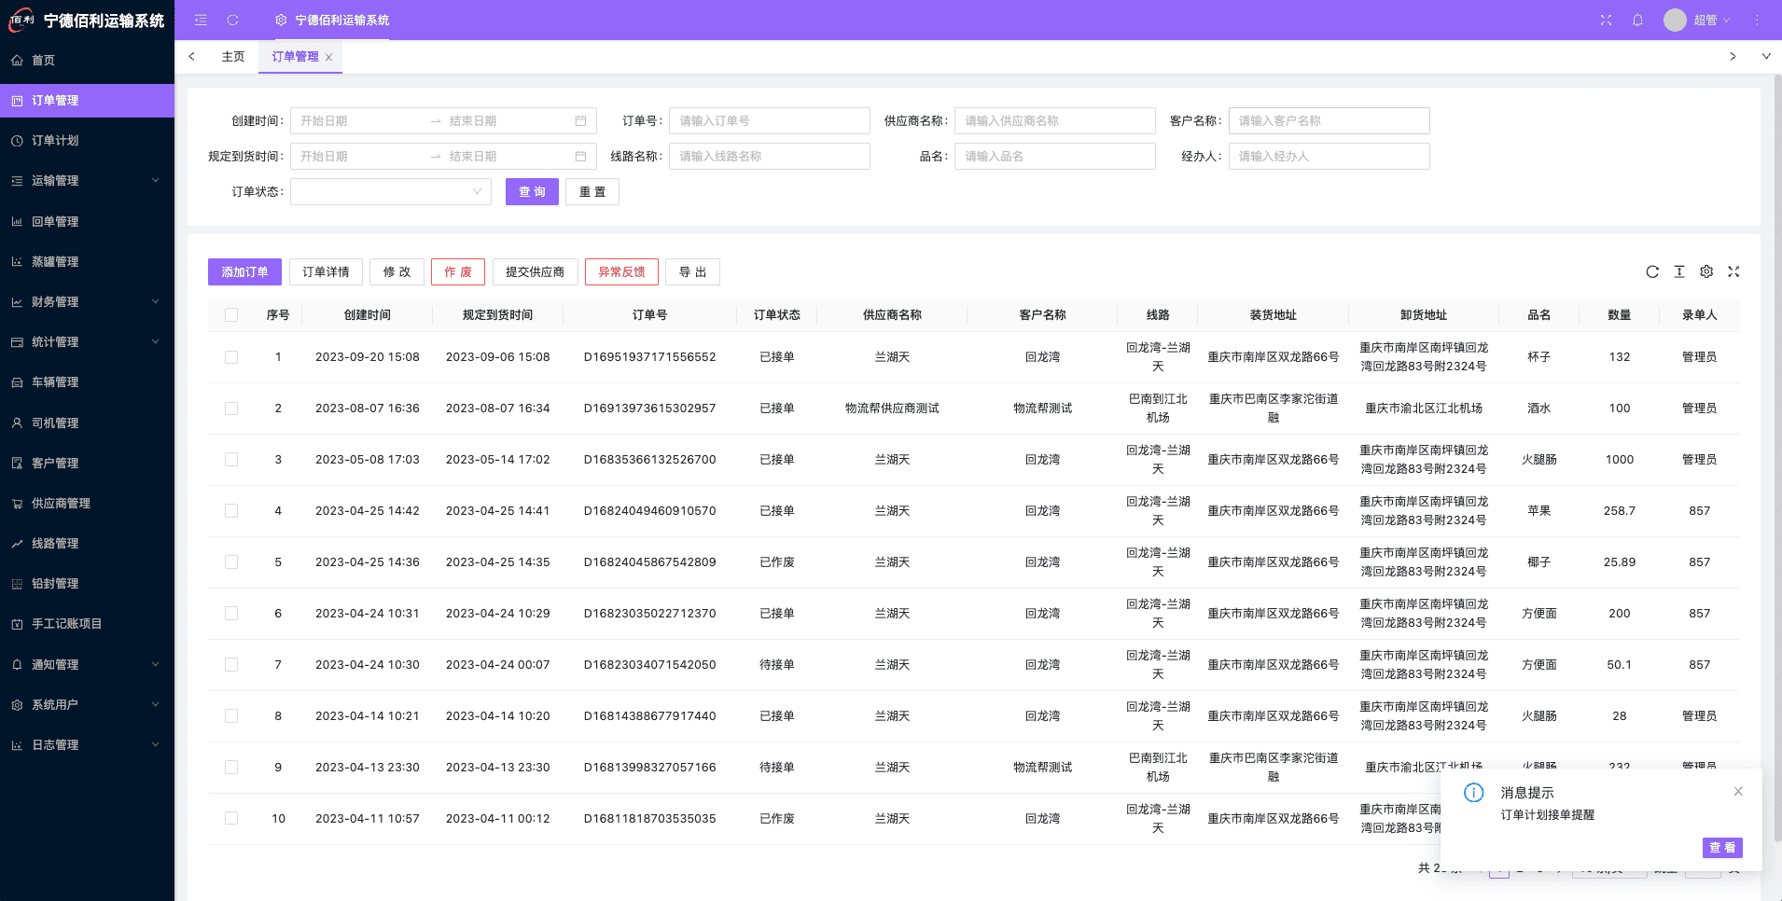Screen dimensions: 1782x901
Task: Check the row 2 checkbox for D16913973615302957
Action: 231,409
